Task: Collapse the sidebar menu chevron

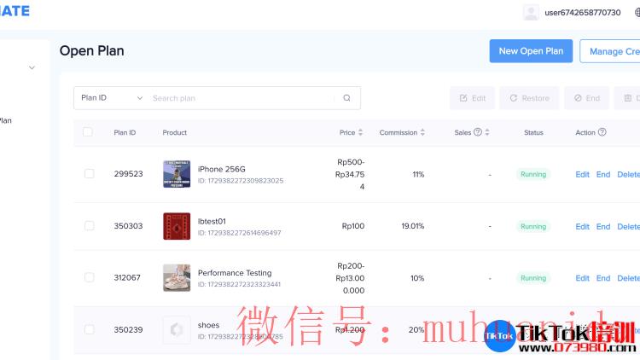Action: [x=32, y=67]
